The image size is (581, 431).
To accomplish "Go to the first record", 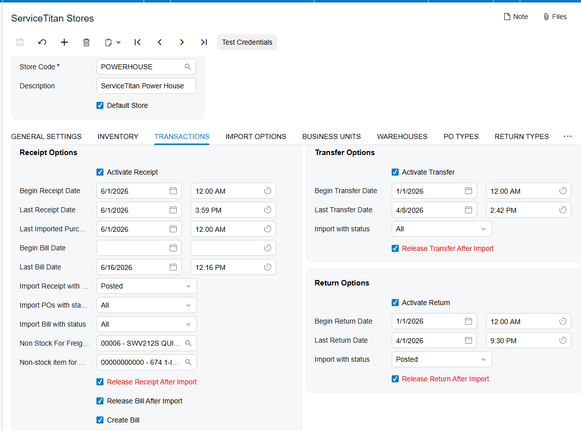I will tap(138, 42).
